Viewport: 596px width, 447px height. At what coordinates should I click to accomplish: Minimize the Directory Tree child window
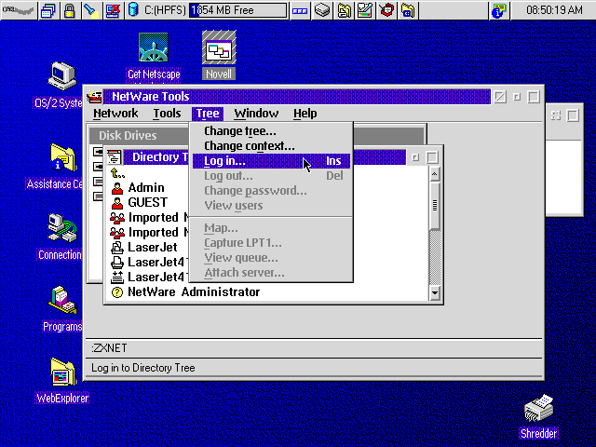point(415,157)
